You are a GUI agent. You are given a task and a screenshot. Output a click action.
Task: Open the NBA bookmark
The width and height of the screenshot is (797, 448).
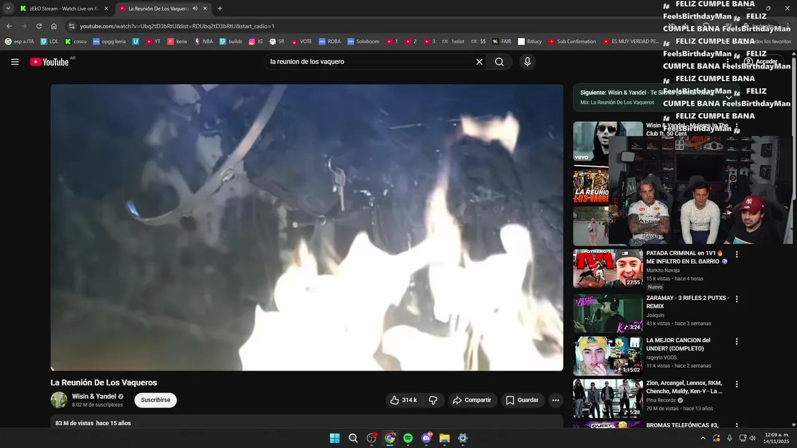204,42
